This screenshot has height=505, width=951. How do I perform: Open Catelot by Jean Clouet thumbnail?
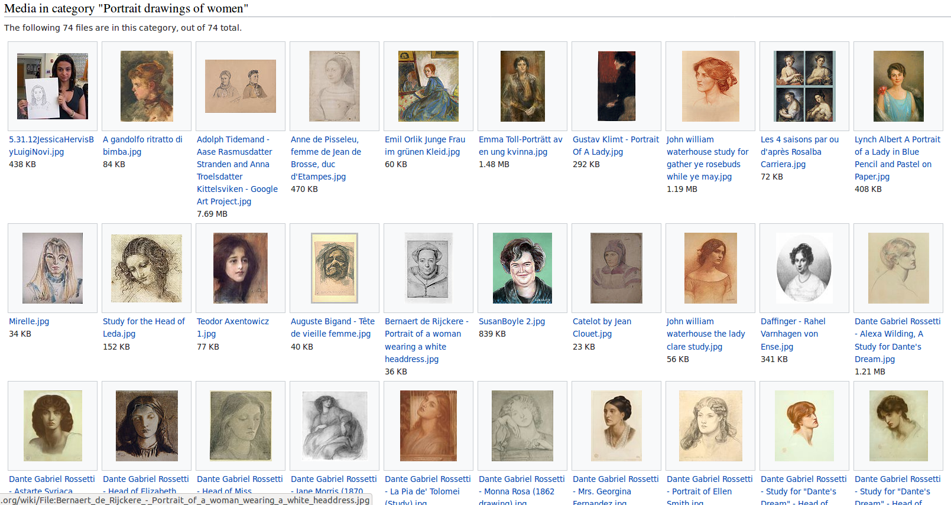(x=616, y=268)
